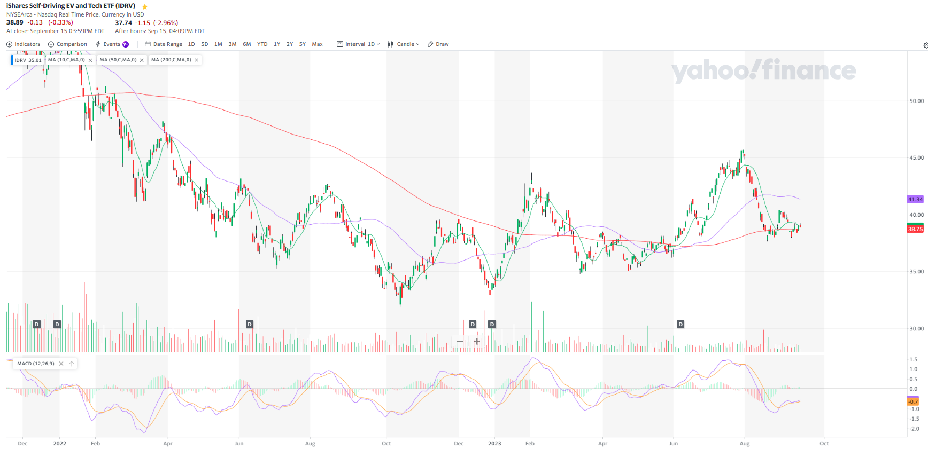This screenshot has width=928, height=449.
Task: Expand the Candle chart type dropdown
Action: [404, 44]
